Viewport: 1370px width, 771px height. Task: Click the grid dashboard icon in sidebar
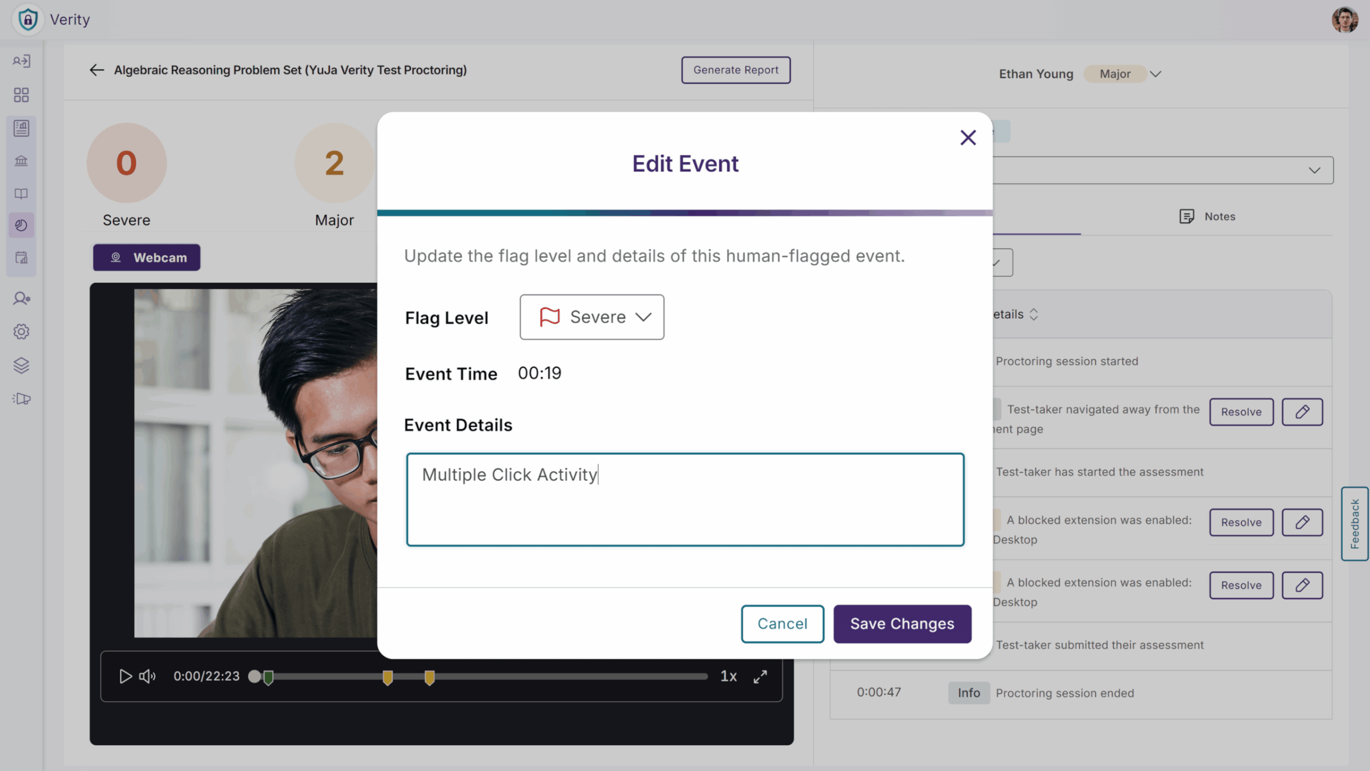(x=21, y=95)
